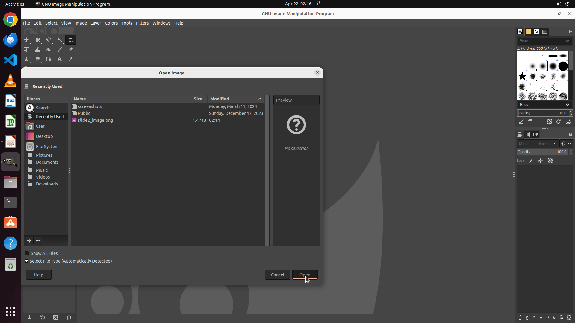
Task: Select the Bucket Fill tool
Action: click(49, 50)
